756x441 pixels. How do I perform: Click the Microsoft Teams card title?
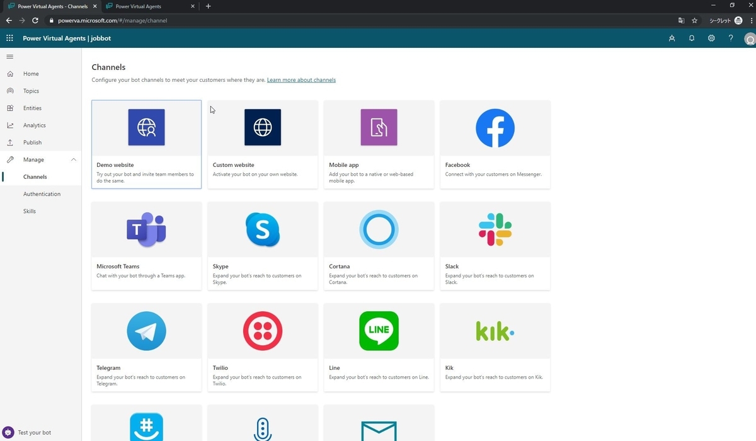click(118, 266)
